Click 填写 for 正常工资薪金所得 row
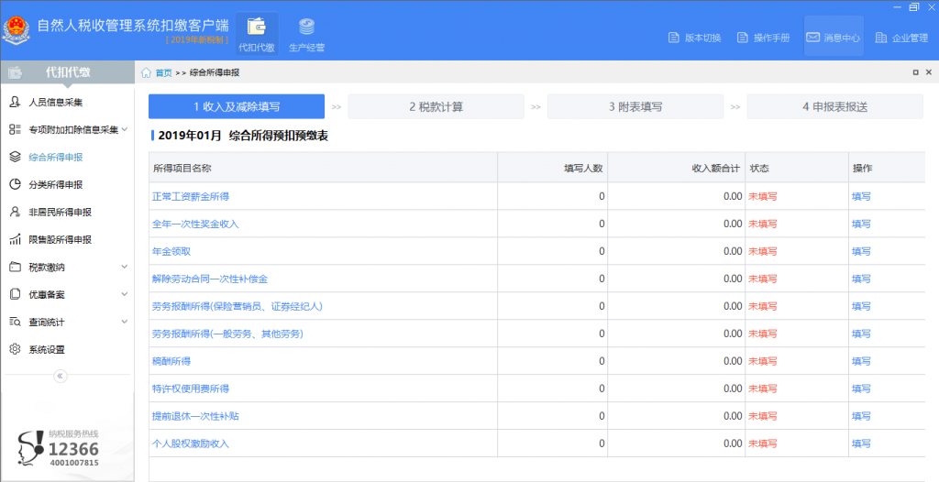Screen dimensions: 939x482 coord(861,196)
